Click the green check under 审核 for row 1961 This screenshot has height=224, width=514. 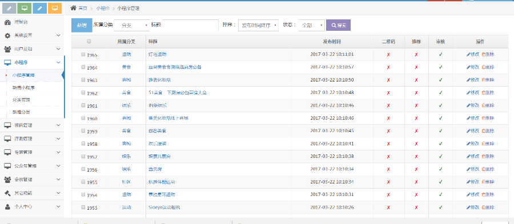440,105
